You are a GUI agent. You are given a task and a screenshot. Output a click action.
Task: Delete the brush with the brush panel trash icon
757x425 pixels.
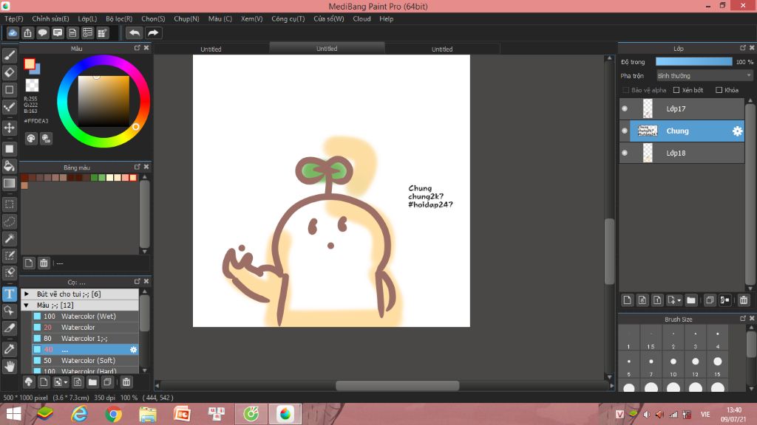126,382
